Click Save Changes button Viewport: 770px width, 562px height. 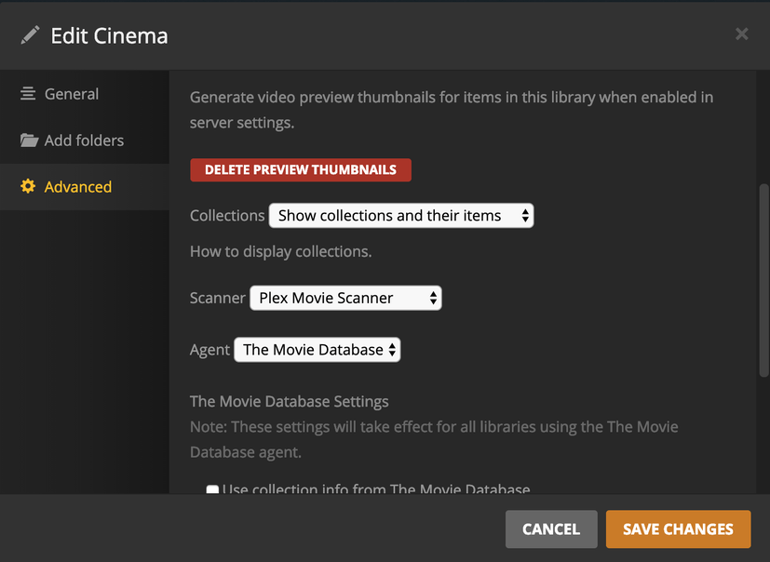pyautogui.click(x=678, y=529)
